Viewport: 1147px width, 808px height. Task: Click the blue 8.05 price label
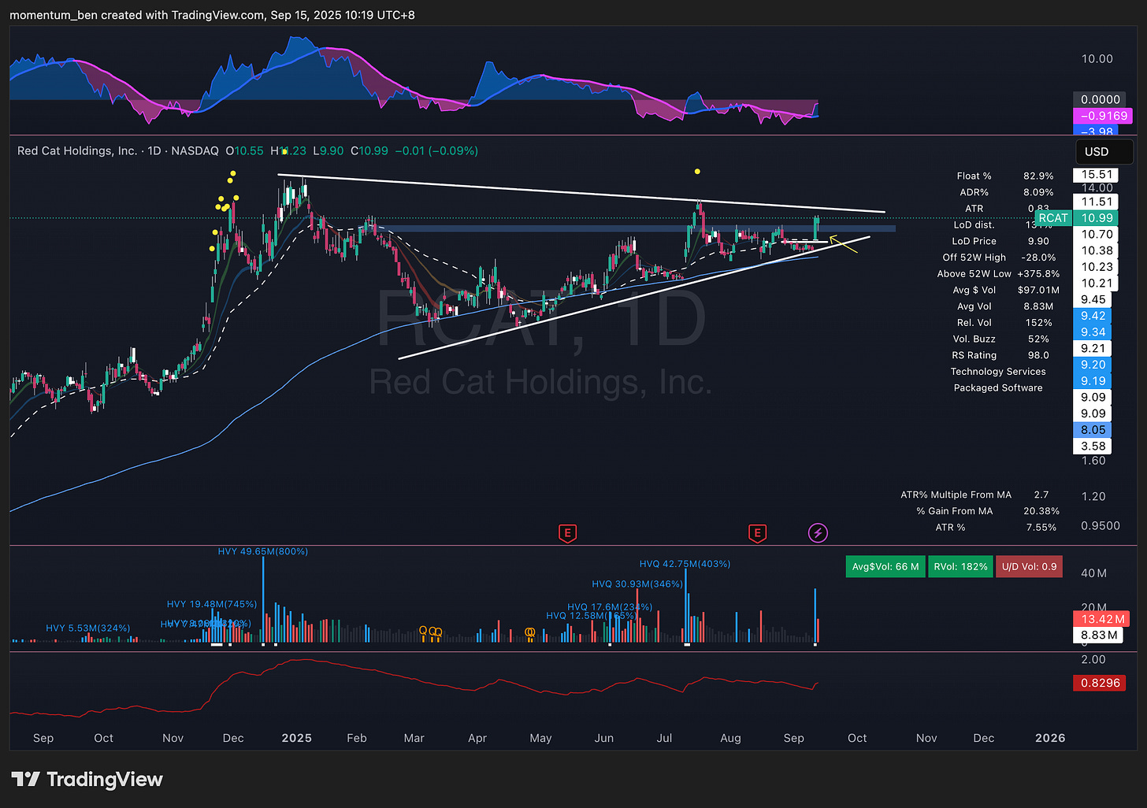tap(1093, 430)
